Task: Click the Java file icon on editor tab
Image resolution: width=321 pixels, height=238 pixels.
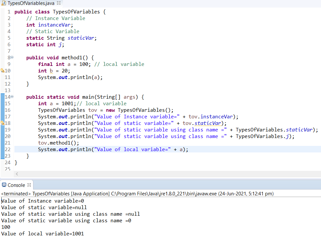Action: (x=4, y=3)
